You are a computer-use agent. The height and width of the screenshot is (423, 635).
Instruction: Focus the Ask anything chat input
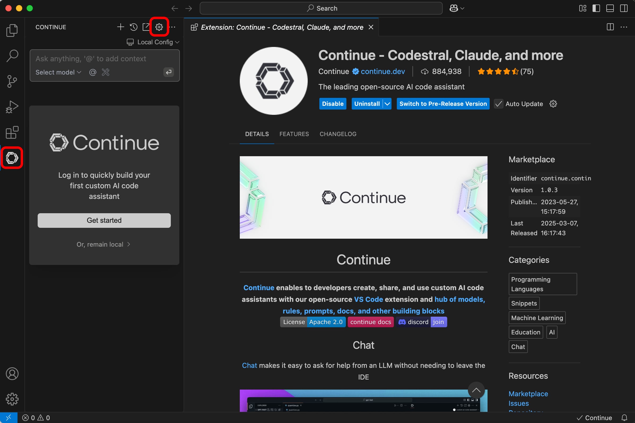tap(105, 59)
